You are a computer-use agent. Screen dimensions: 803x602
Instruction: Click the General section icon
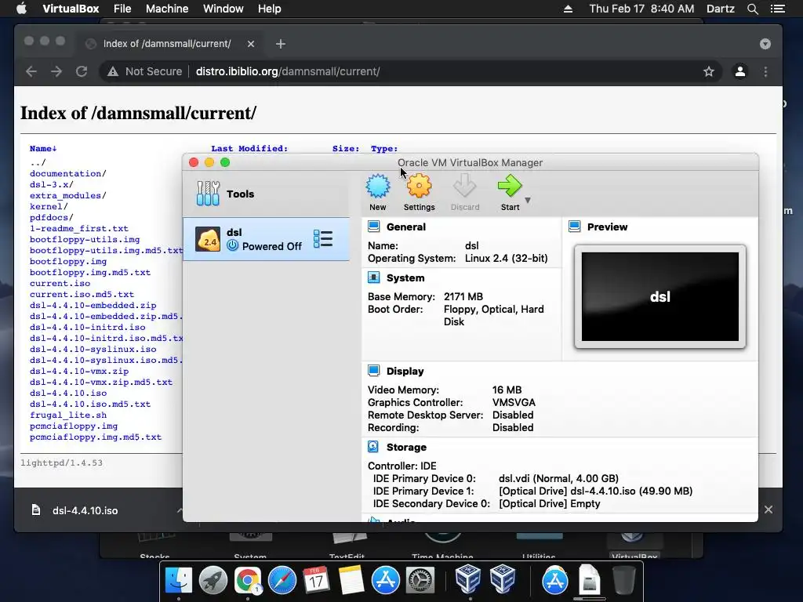point(374,227)
